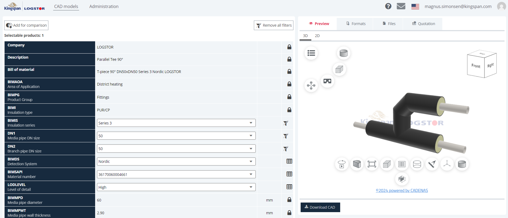Click the fit to frame icon
508x218 pixels.
tap(372, 164)
